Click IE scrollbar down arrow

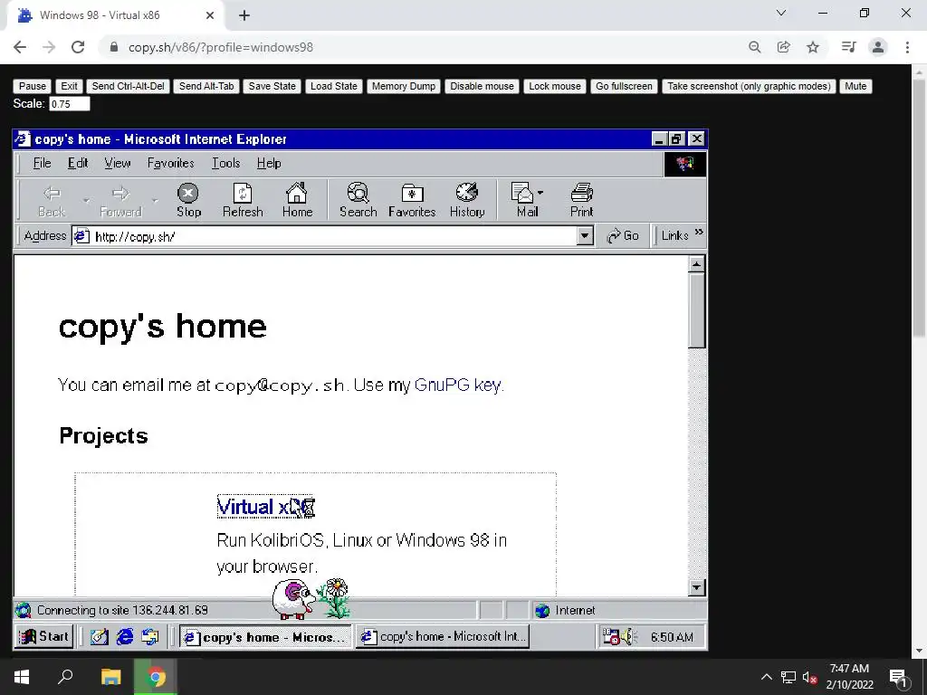tap(696, 586)
